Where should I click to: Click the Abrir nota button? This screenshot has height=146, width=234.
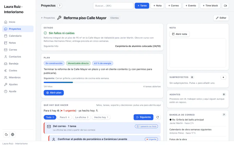coord(180,34)
